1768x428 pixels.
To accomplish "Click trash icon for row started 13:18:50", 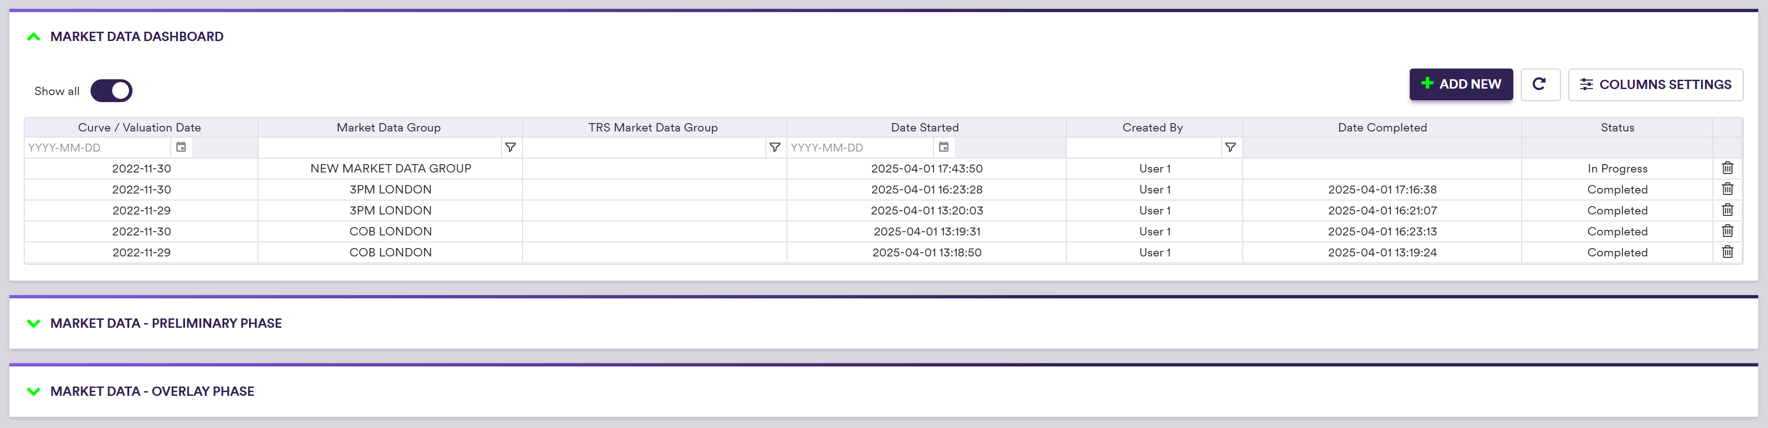I will pos(1727,252).
